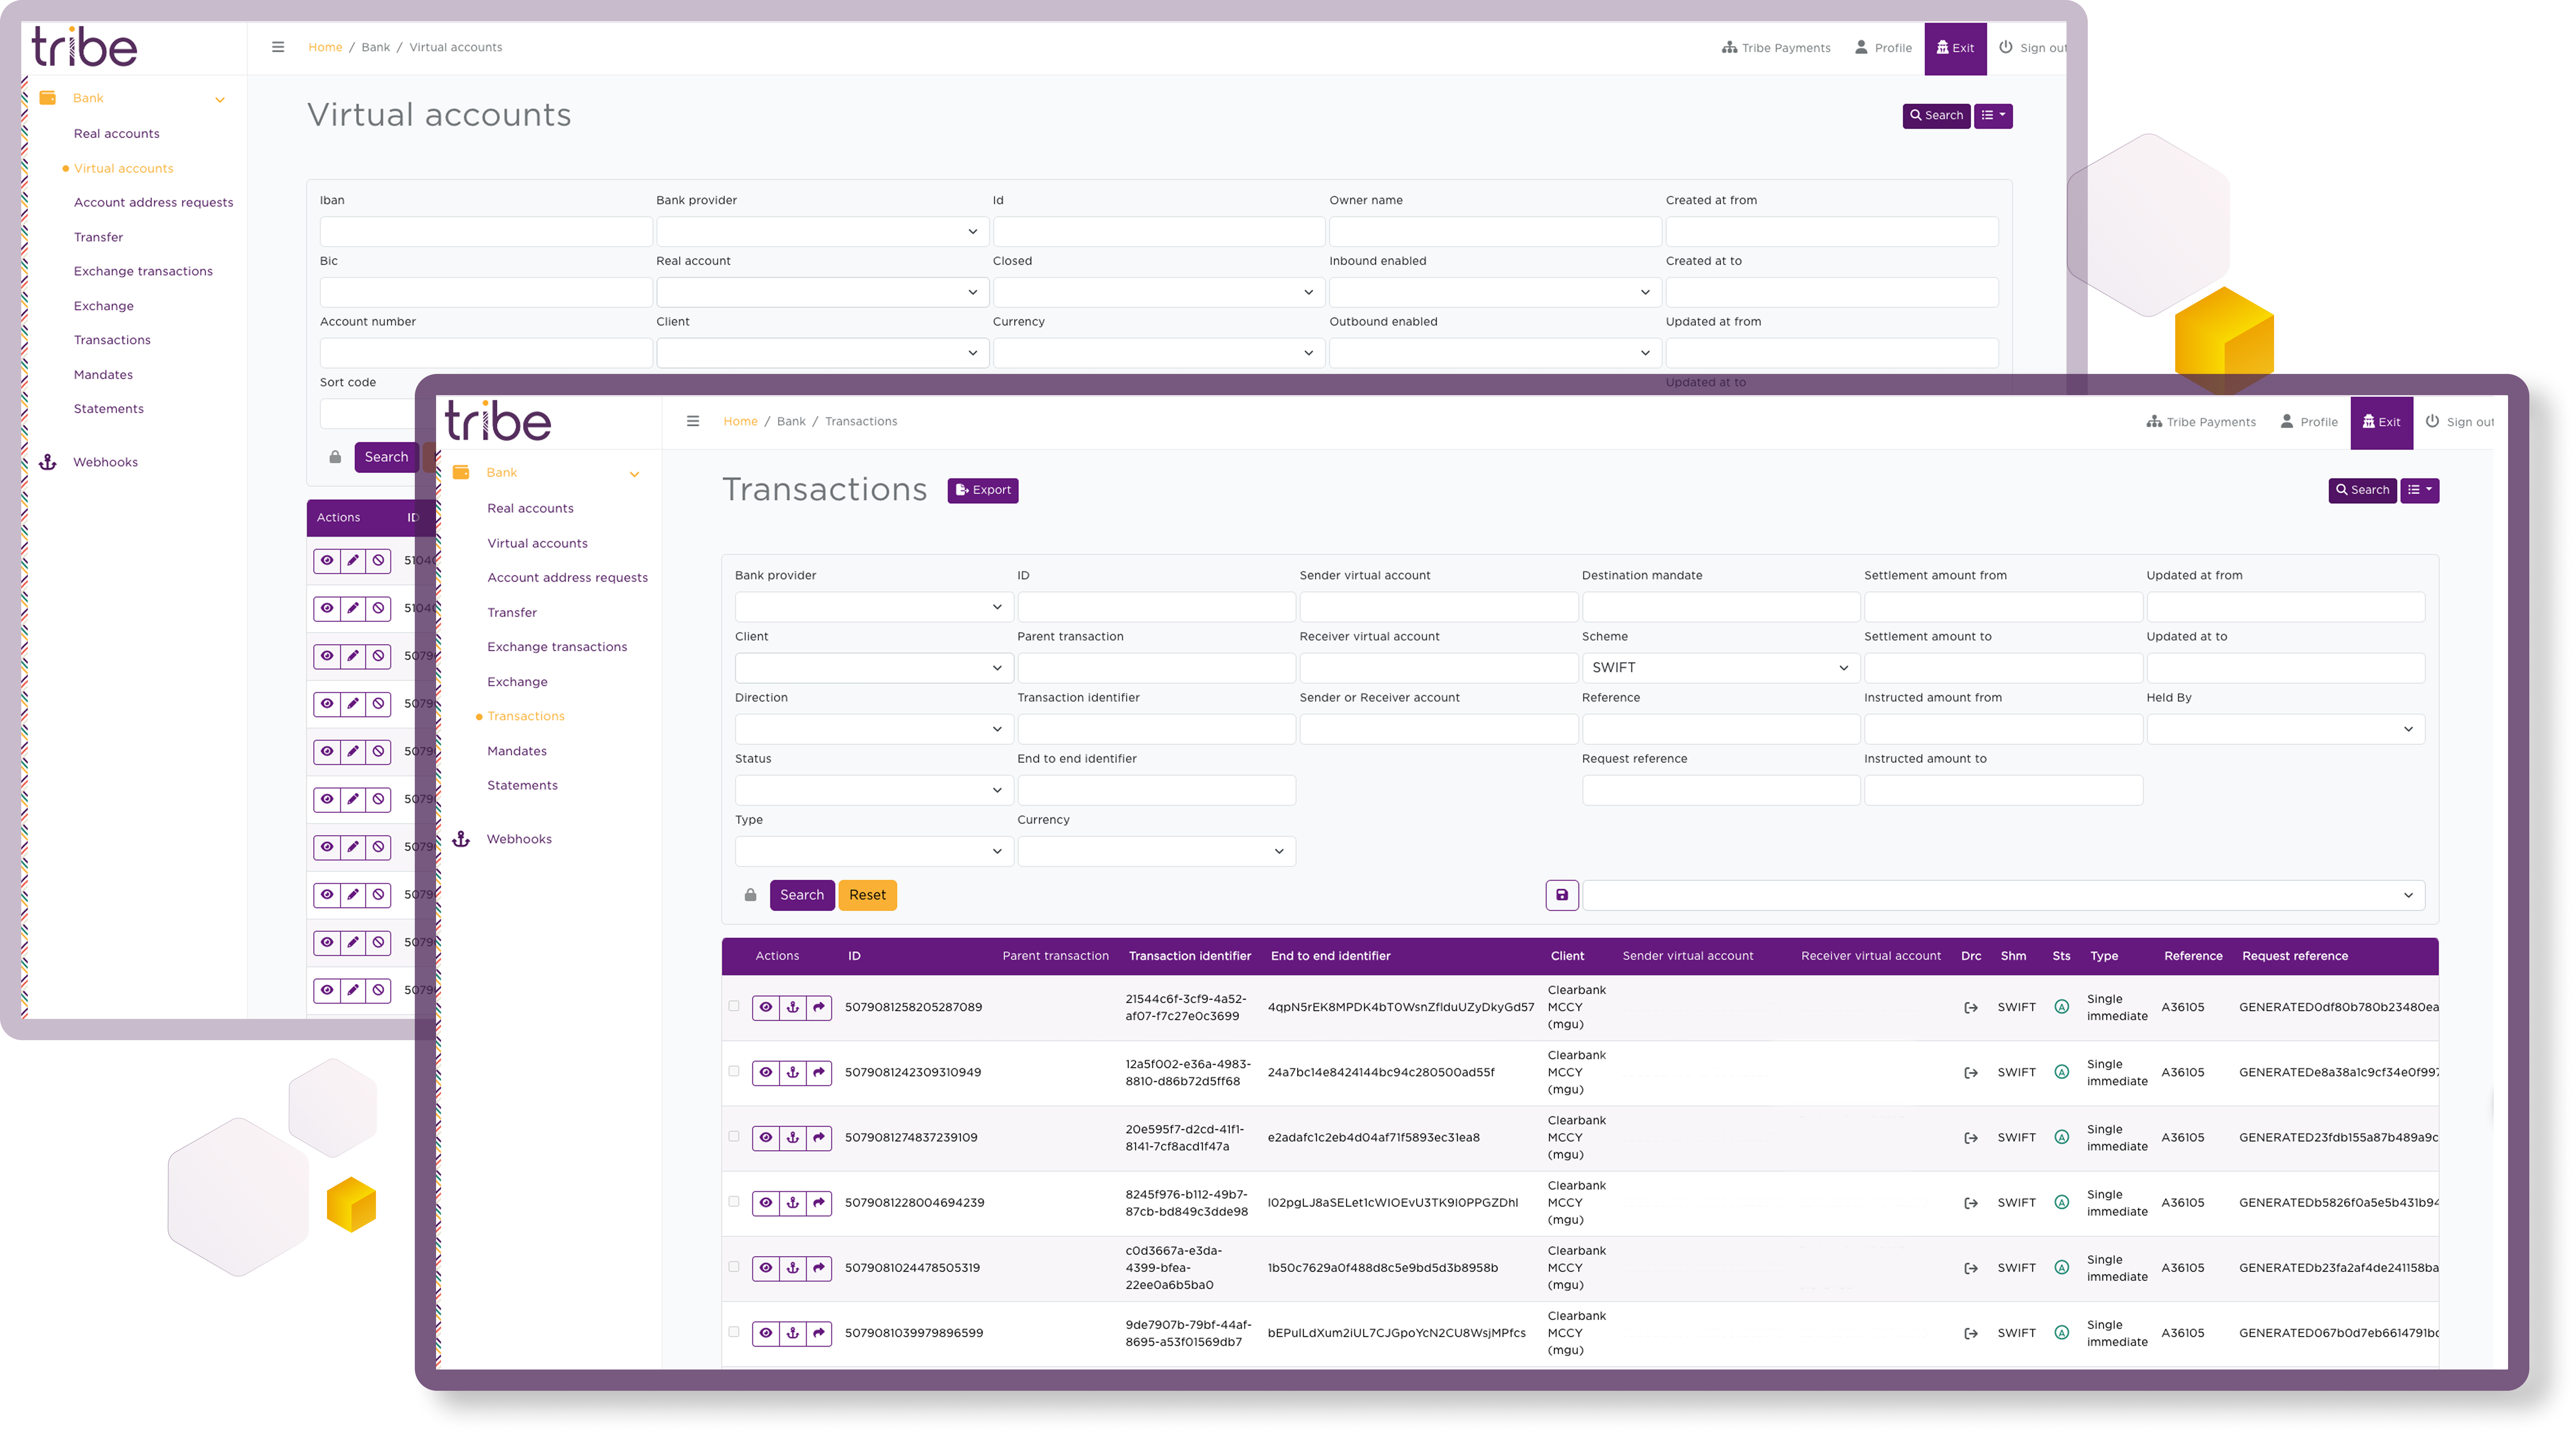The width and height of the screenshot is (2576, 1434).
Task: Click the hamburger menu icon in Virtual accounts window
Action: click(x=278, y=47)
